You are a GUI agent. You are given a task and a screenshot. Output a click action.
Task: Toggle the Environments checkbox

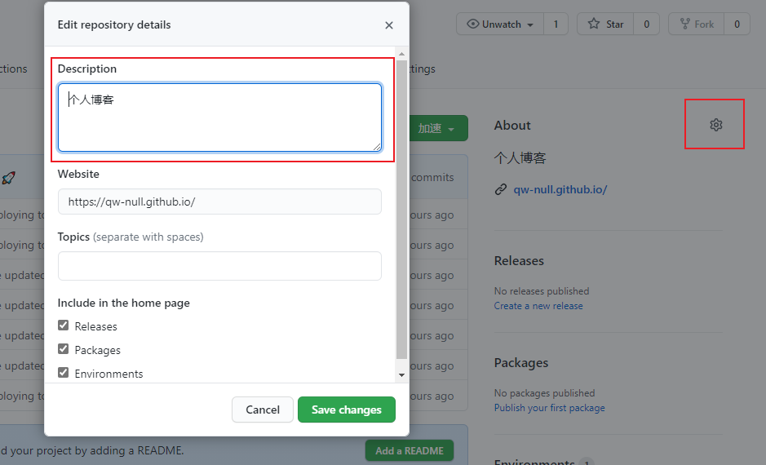[x=63, y=373]
